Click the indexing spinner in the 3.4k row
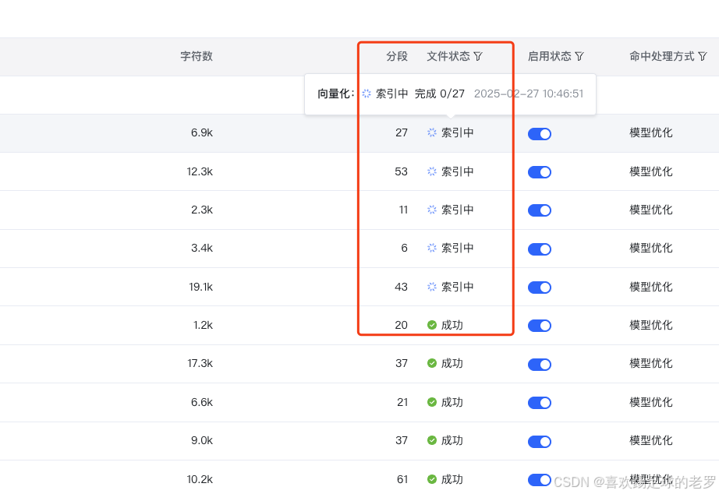The height and width of the screenshot is (494, 719). pyautogui.click(x=432, y=248)
